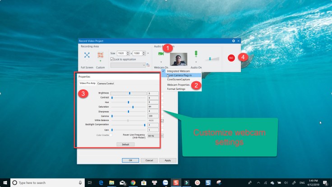
Task: Toggle the Backlight Compensation auto checkbox
Action: [x=162, y=125]
